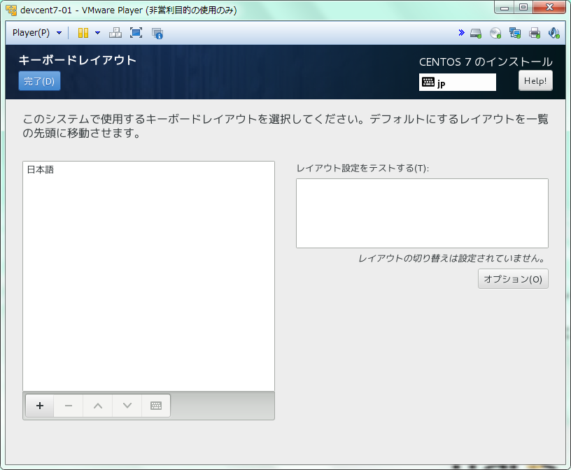Image resolution: width=571 pixels, height=470 pixels.
Task: Click the pause virtual machine icon
Action: [83, 33]
